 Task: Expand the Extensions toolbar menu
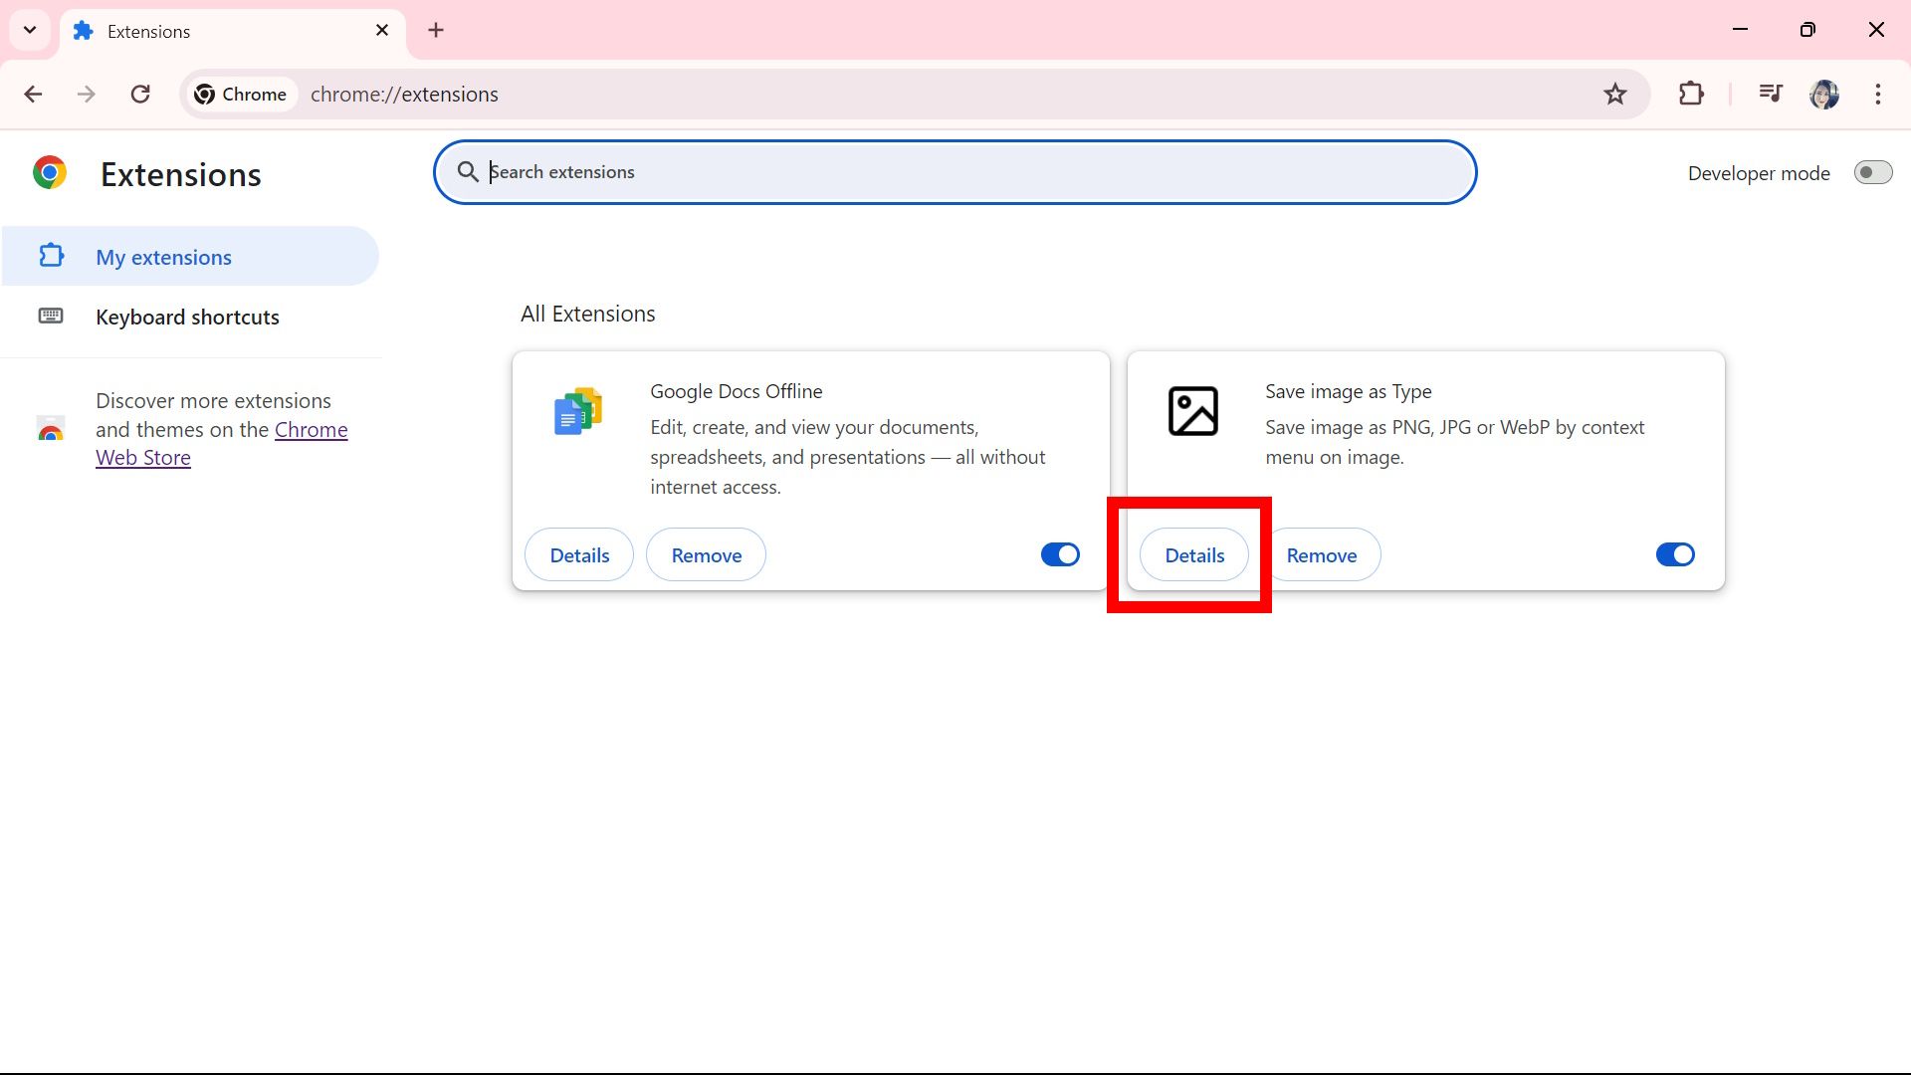tap(1692, 94)
